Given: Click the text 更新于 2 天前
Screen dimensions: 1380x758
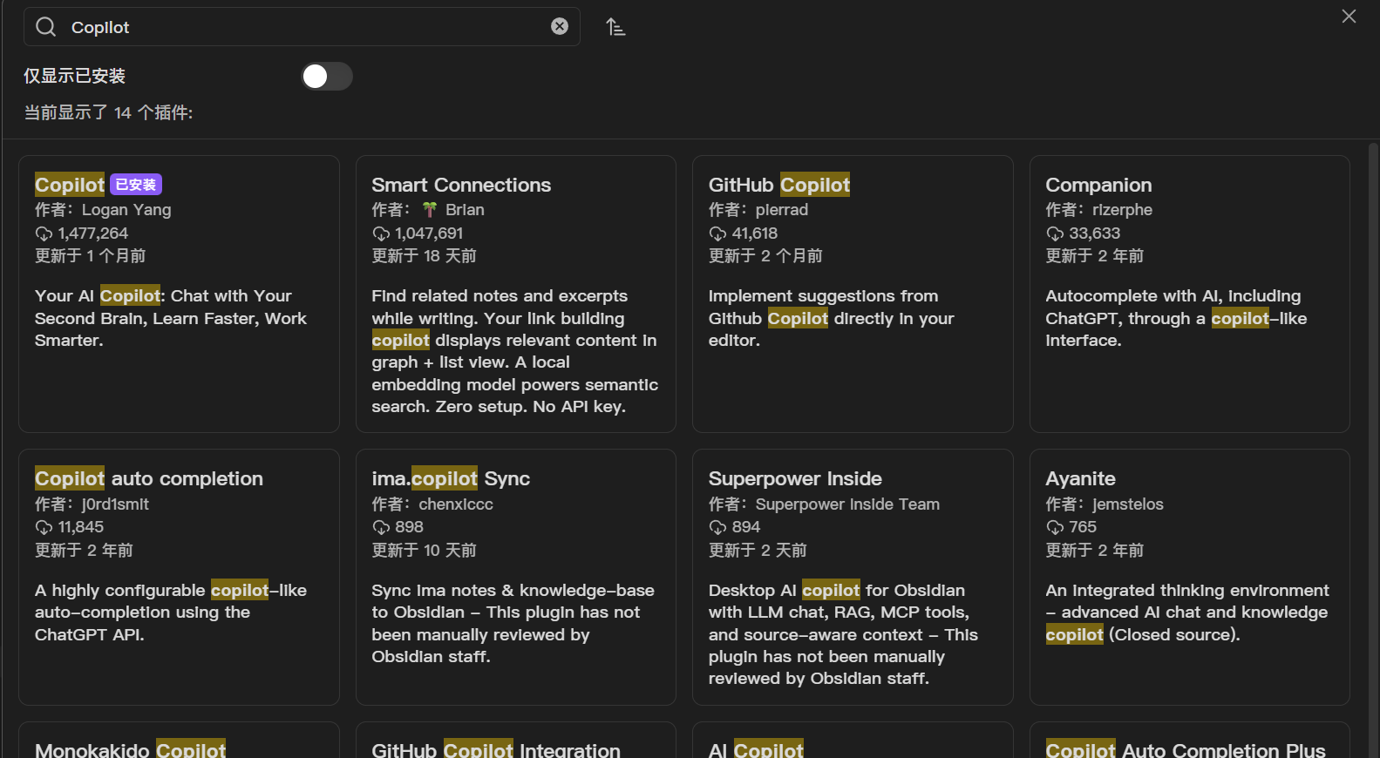Looking at the screenshot, I should (758, 551).
